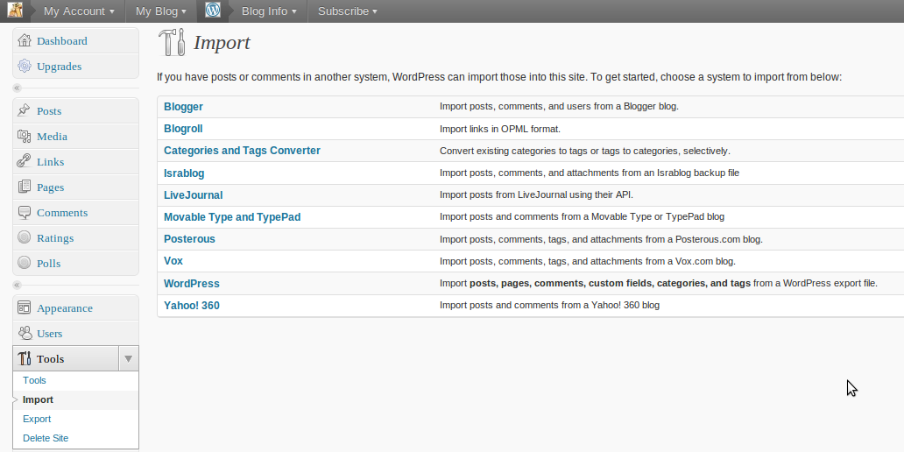Open Categories and Tags Converter link
Viewport: 904px width, 452px height.
click(242, 151)
